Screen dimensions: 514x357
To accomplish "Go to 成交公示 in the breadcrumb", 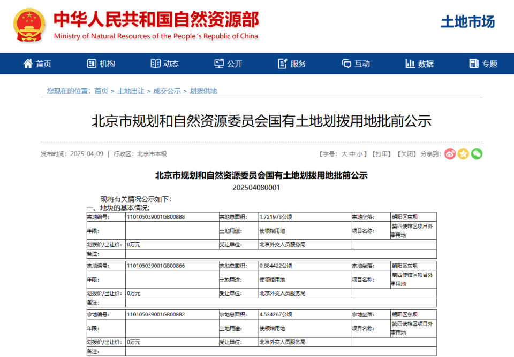I will tap(167, 91).
